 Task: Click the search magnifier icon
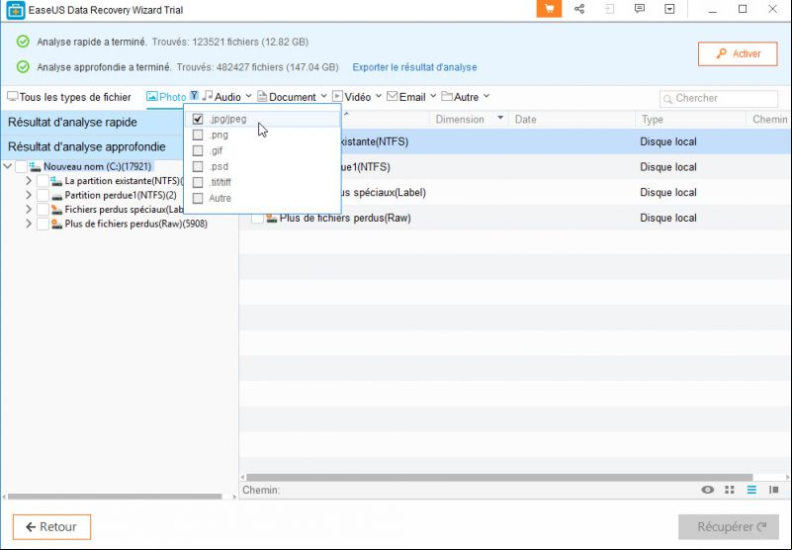point(667,99)
